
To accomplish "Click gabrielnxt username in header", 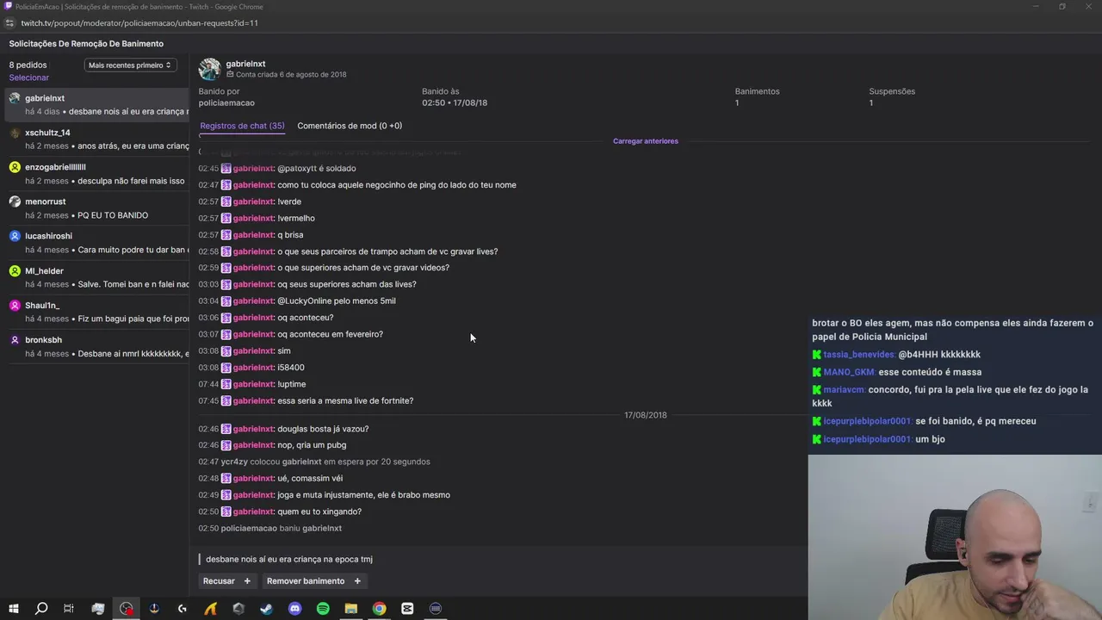I will (245, 64).
